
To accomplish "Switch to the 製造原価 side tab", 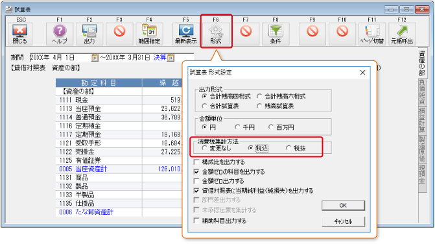I will click(x=422, y=149).
